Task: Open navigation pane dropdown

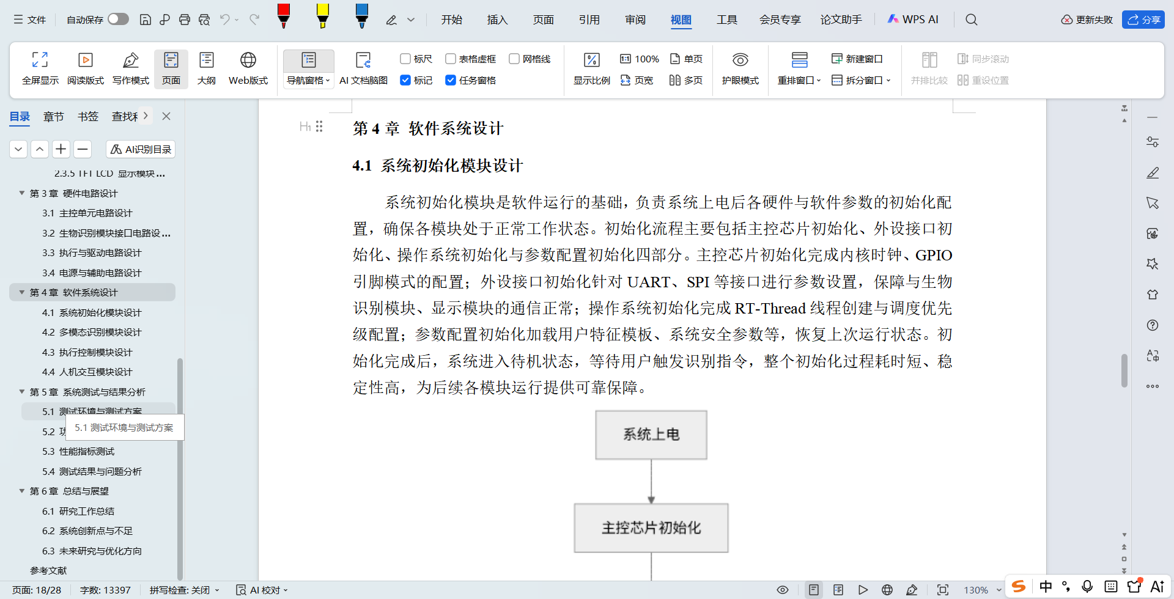Action: [309, 80]
